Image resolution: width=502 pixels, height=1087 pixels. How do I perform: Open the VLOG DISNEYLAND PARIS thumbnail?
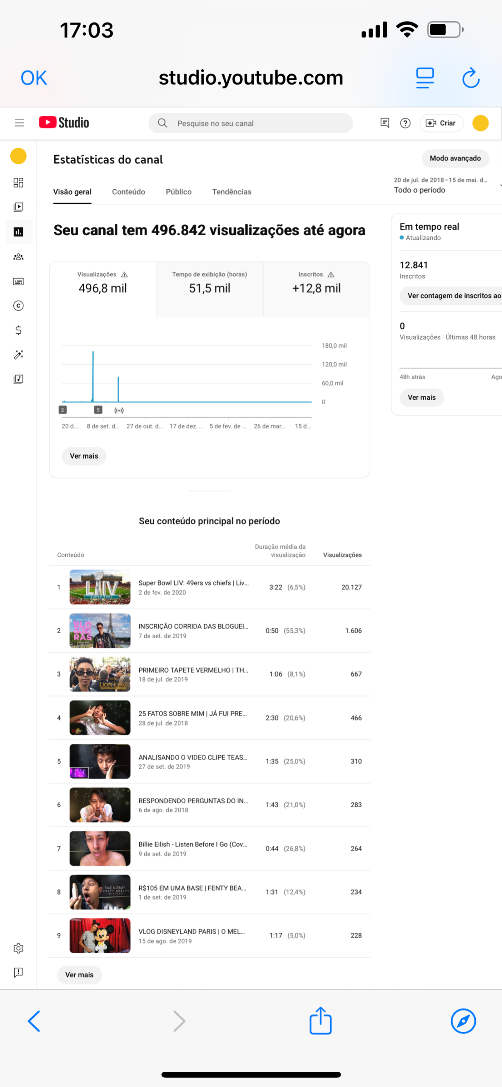pyautogui.click(x=100, y=935)
